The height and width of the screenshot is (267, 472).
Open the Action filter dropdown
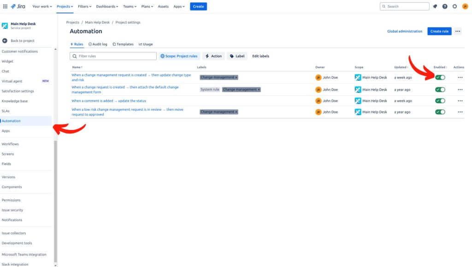[213, 56]
